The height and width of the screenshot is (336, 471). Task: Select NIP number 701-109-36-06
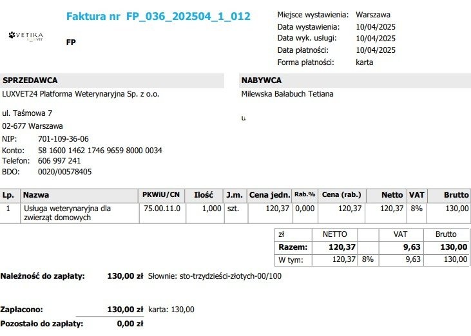point(63,139)
